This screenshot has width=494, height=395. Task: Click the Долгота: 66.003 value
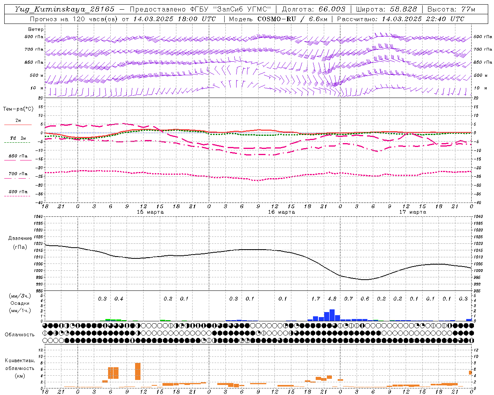(313, 9)
